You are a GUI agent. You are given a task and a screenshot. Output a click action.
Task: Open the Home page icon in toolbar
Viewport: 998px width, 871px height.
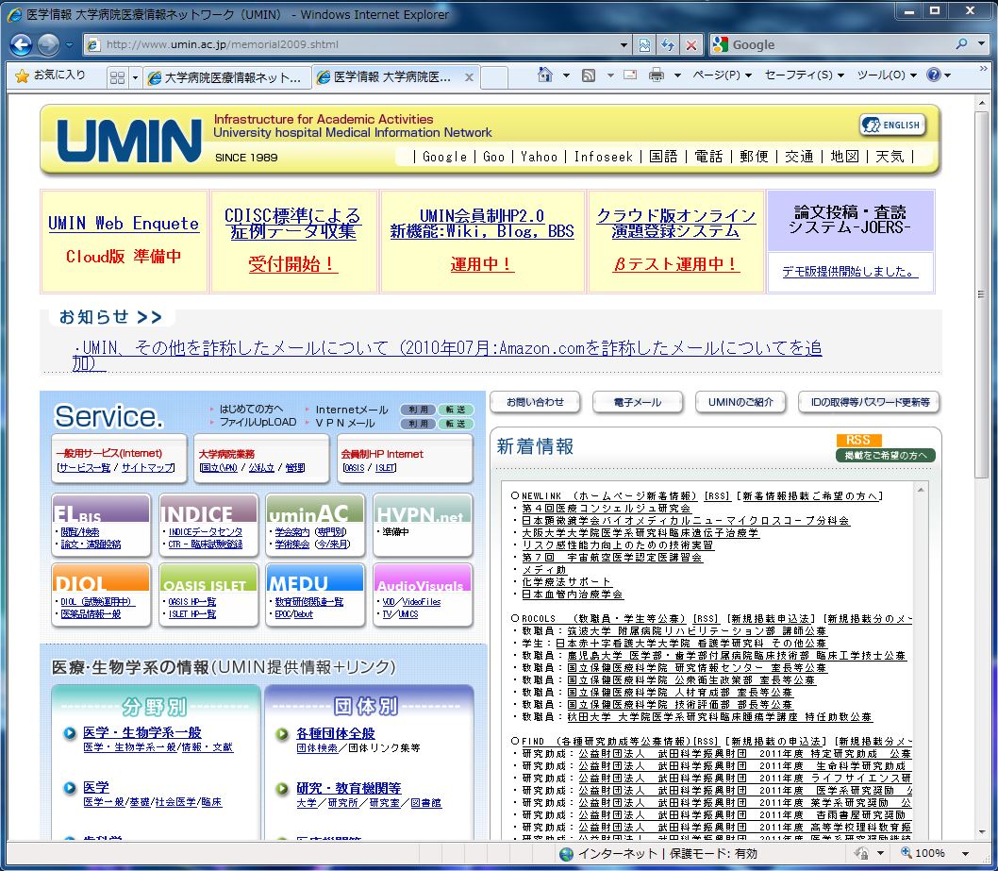click(544, 75)
